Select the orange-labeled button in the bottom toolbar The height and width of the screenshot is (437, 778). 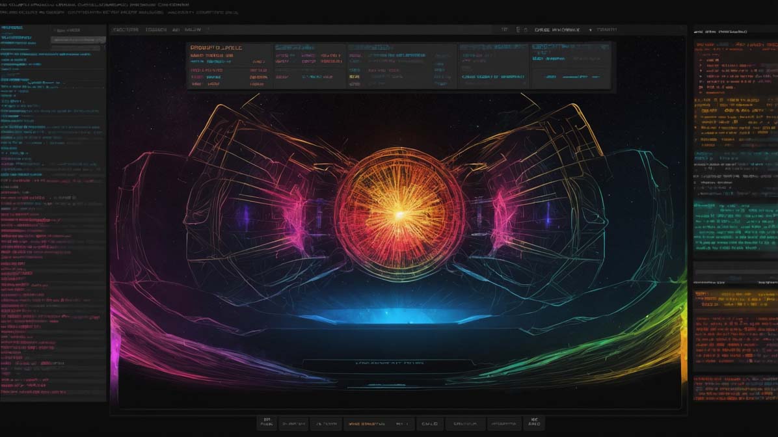coord(367,423)
